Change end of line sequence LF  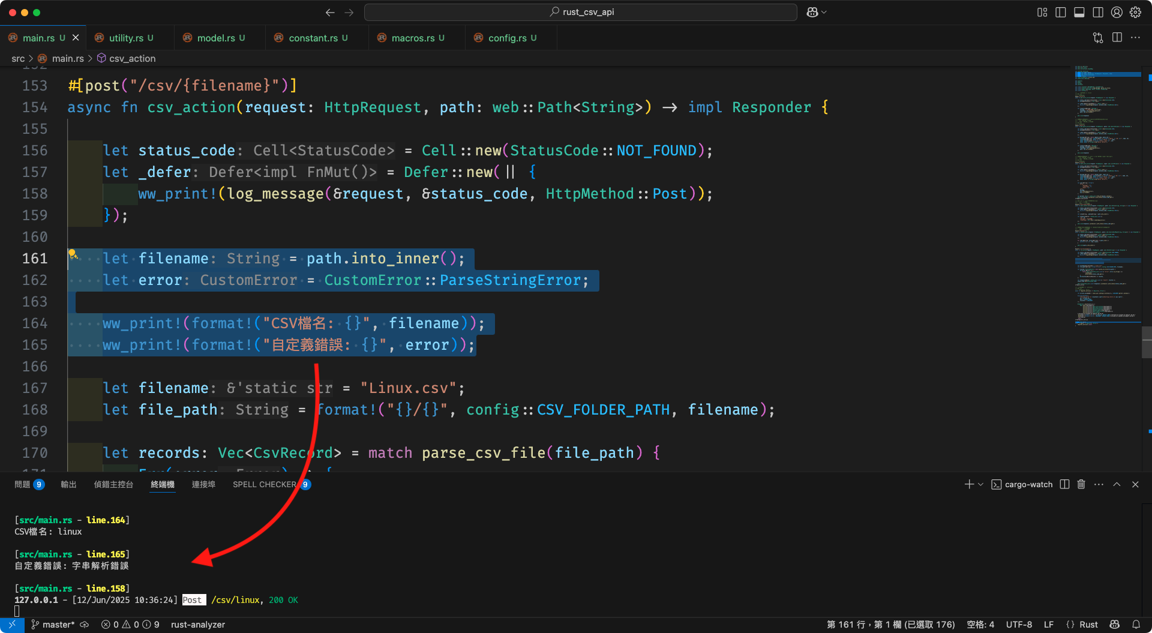(x=1049, y=625)
